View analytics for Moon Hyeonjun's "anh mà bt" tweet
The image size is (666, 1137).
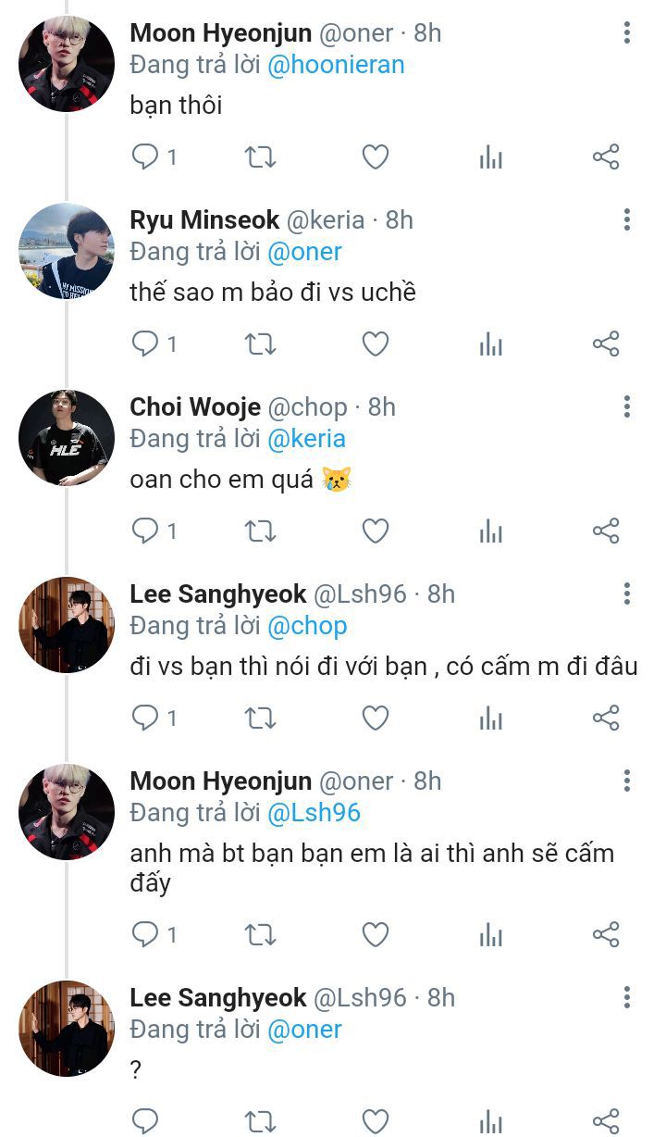491,935
